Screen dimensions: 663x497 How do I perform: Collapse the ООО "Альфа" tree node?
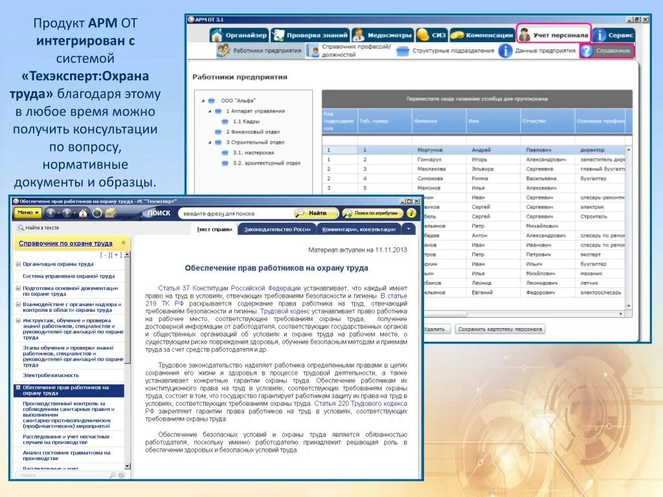(x=203, y=100)
